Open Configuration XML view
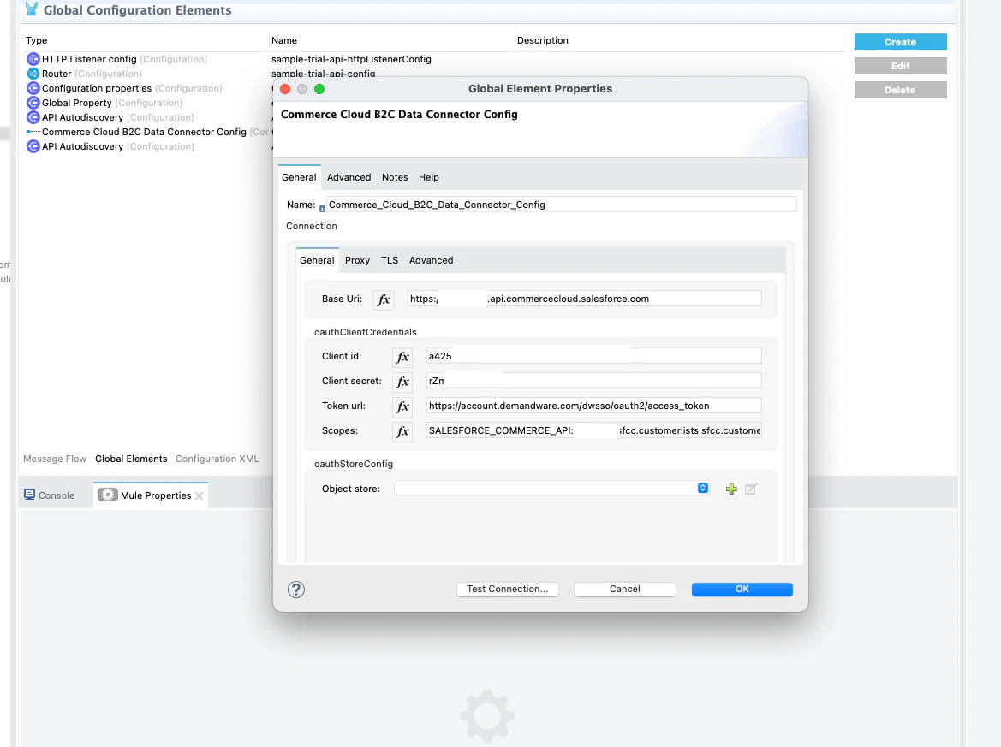The image size is (1001, 747). coord(217,459)
